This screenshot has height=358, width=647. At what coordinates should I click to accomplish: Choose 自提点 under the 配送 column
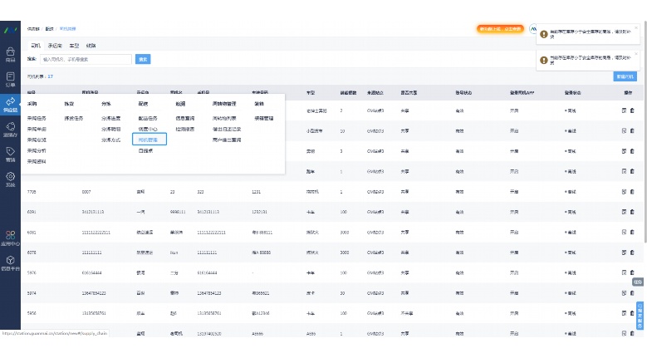(145, 151)
